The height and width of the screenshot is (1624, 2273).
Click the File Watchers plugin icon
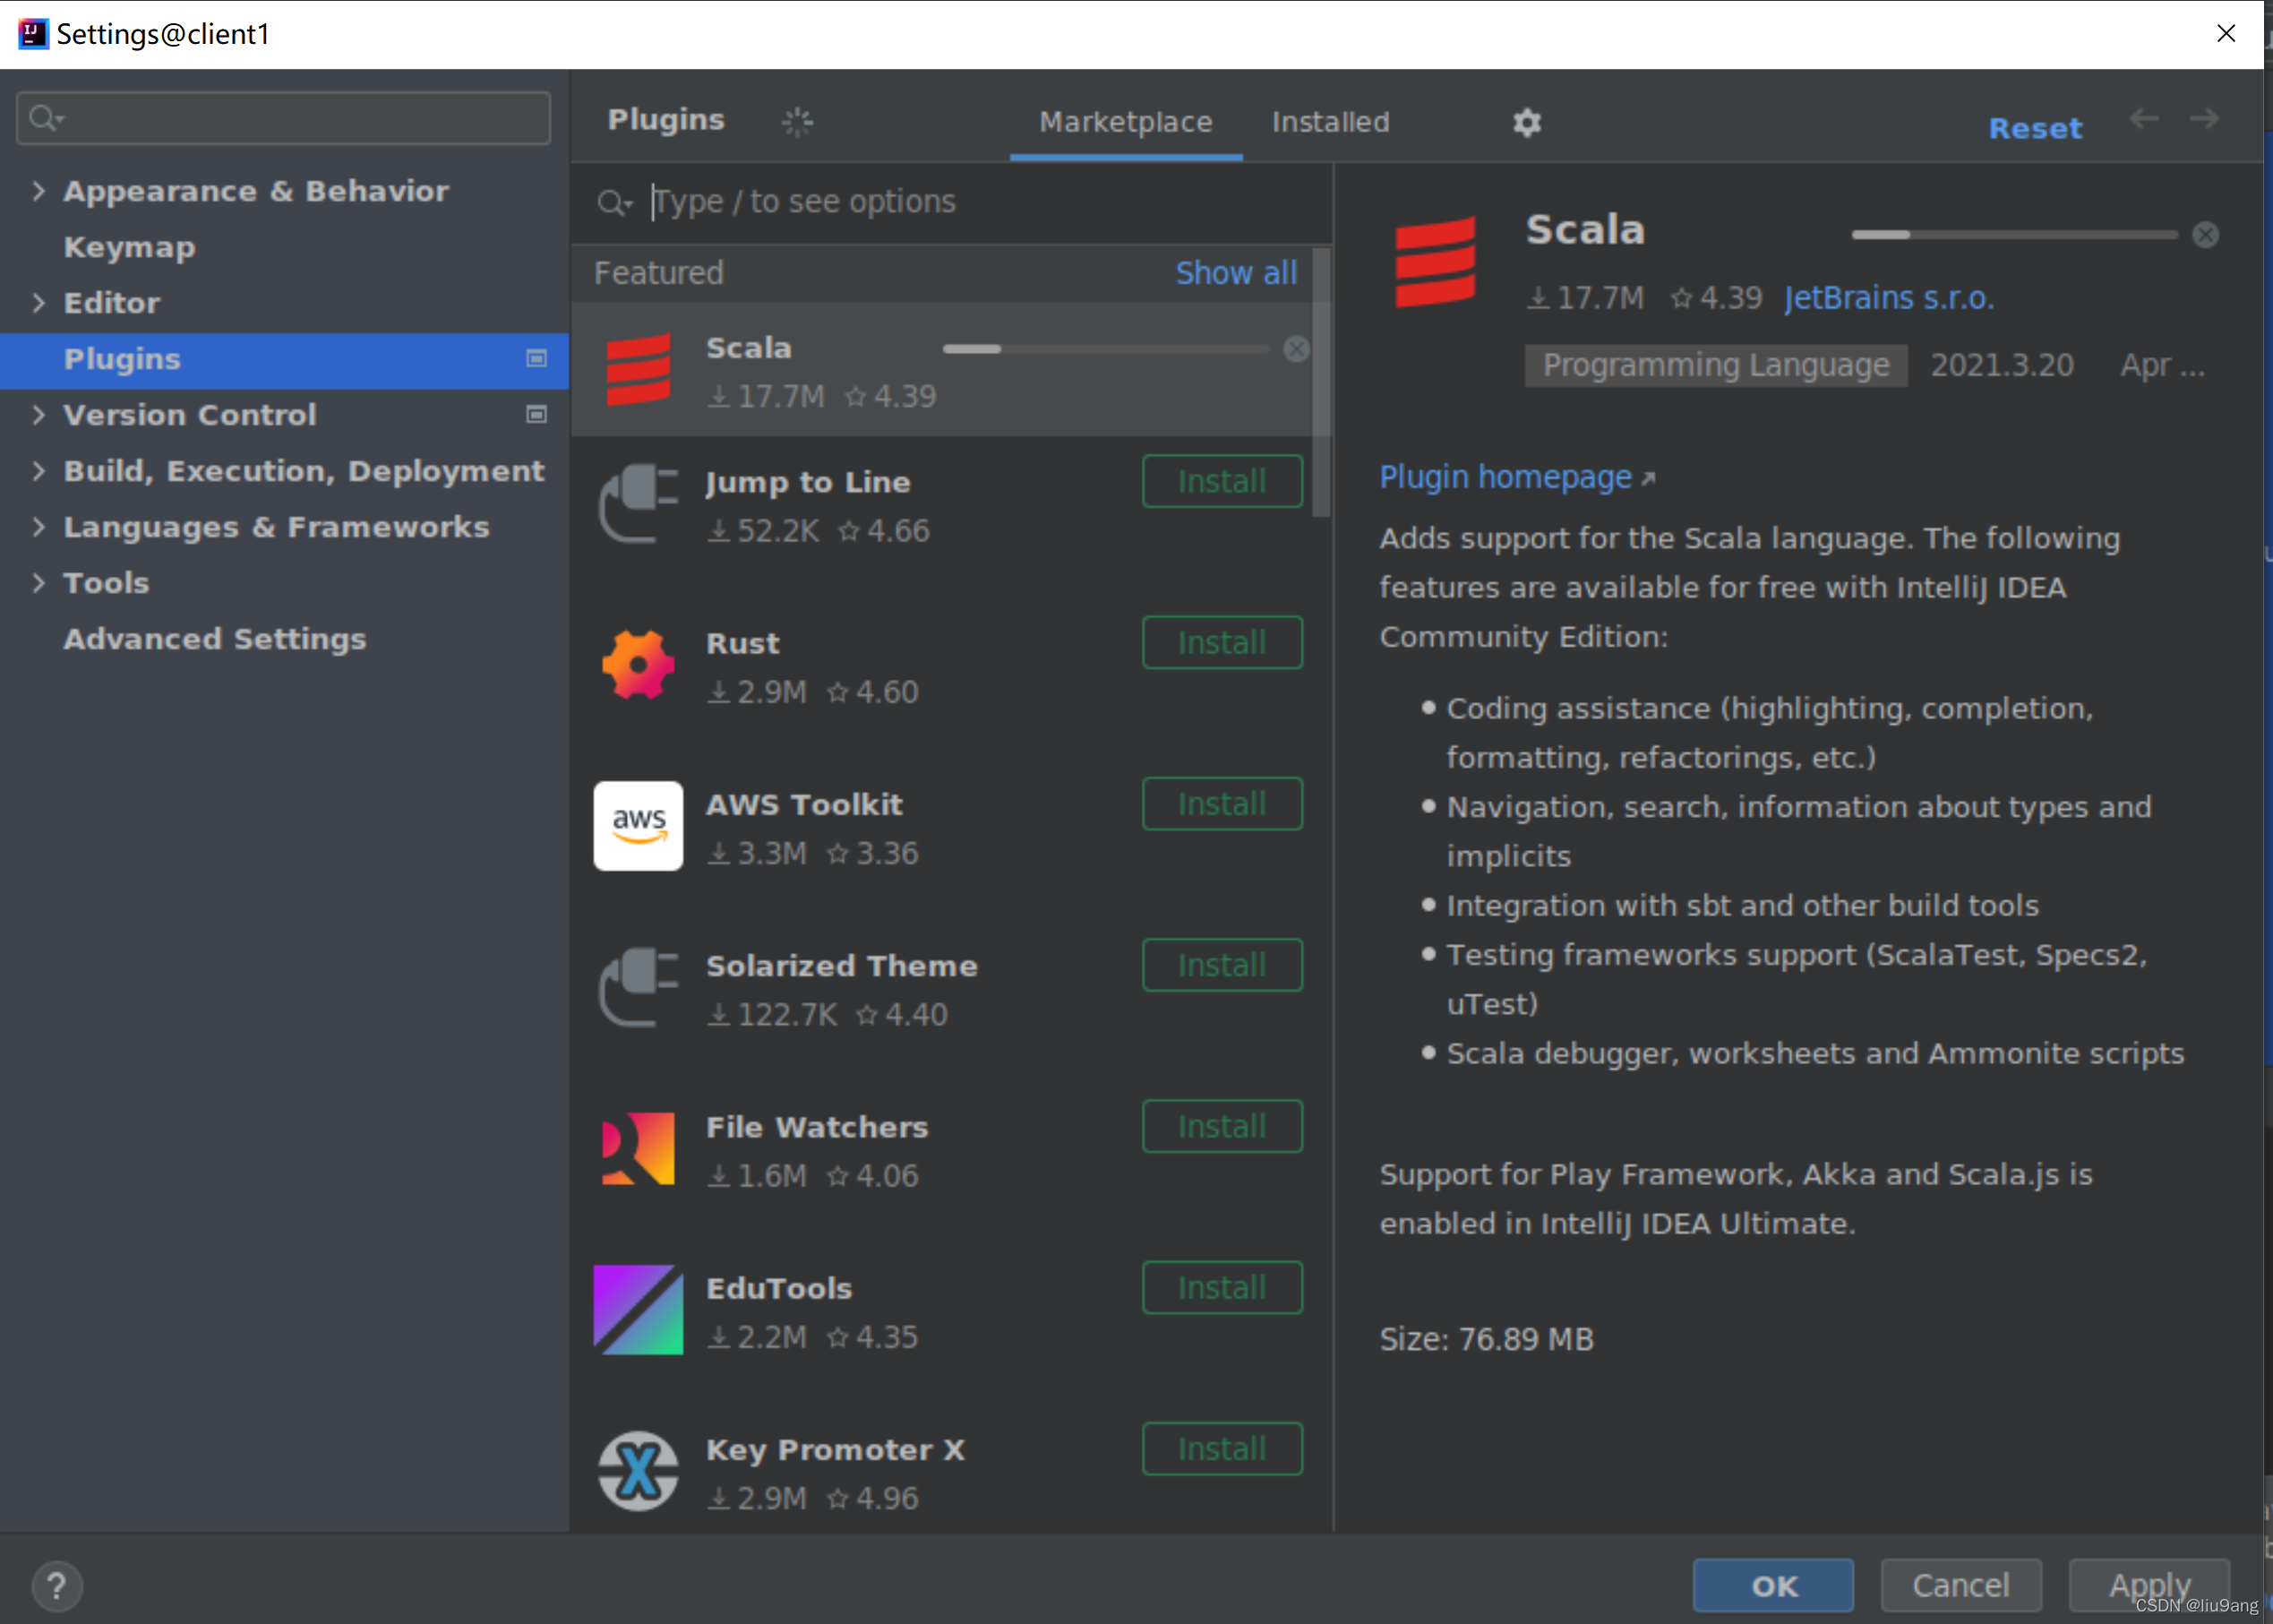[638, 1148]
